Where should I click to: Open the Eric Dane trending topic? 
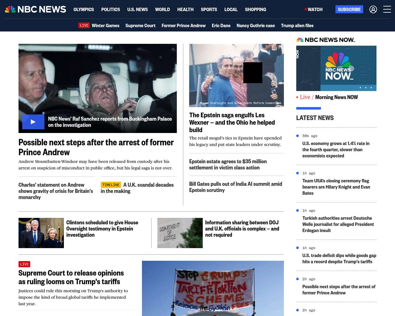[221, 26]
